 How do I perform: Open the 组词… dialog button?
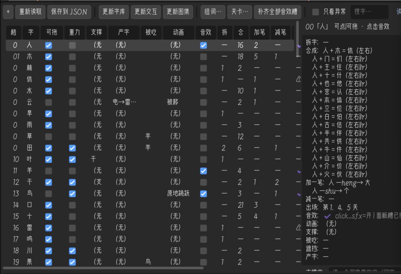213,12
